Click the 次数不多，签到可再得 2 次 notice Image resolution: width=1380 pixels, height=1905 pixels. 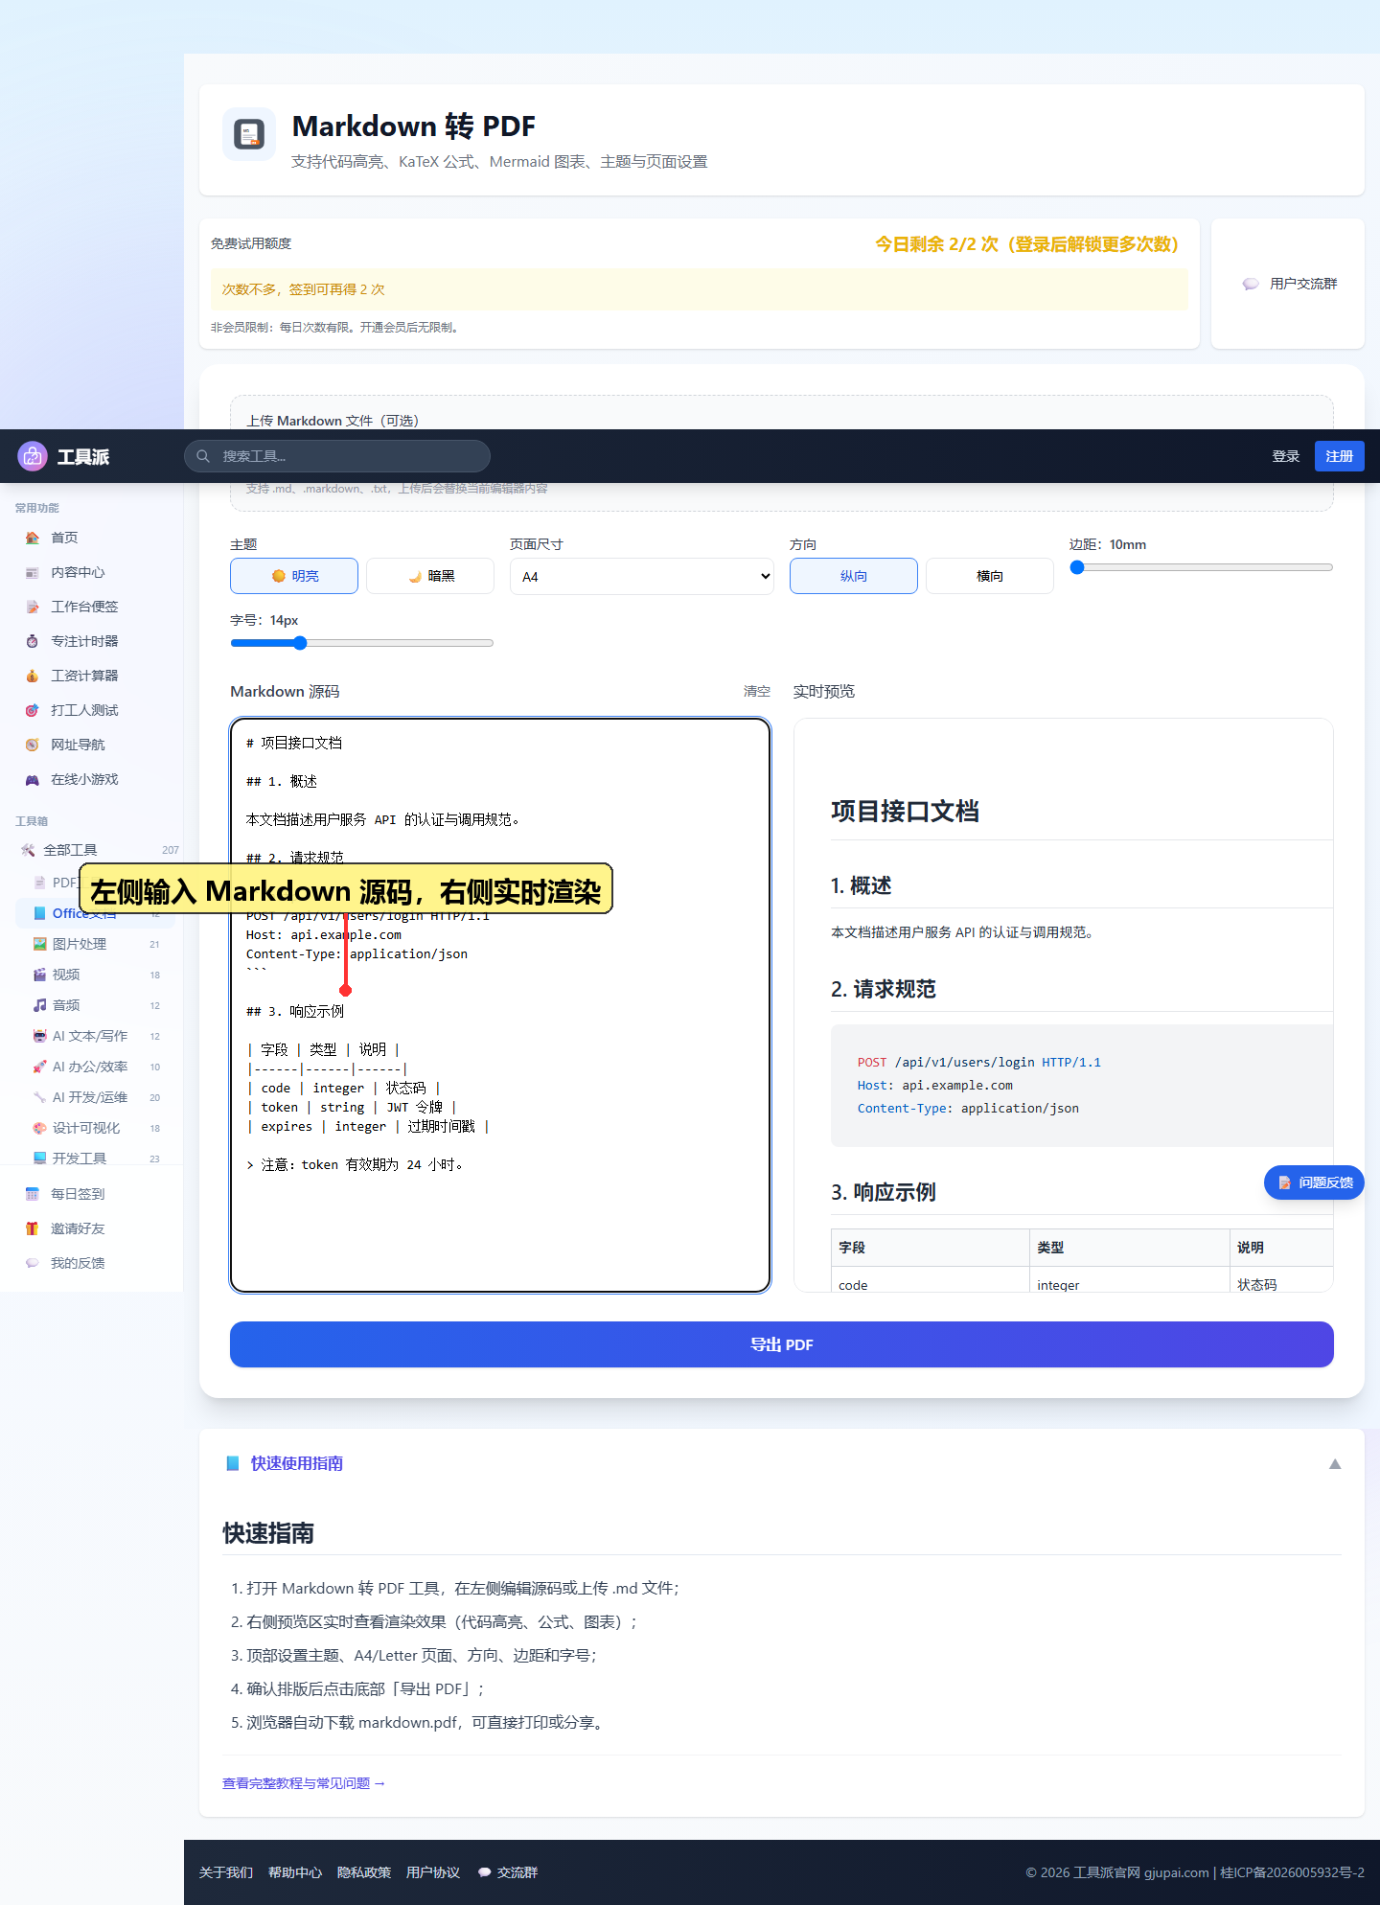tap(700, 289)
